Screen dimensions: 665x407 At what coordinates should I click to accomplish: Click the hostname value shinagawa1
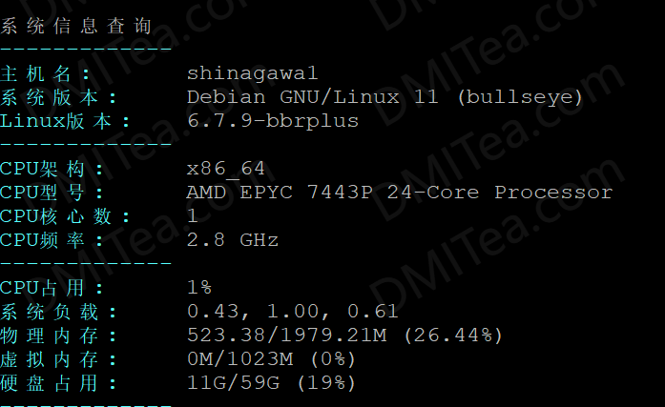pos(252,73)
